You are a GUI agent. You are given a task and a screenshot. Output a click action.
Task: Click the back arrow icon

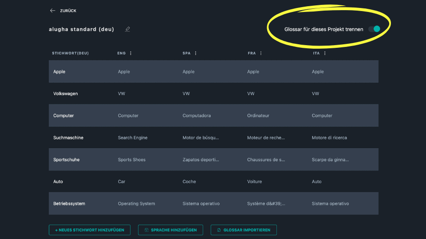pyautogui.click(x=53, y=11)
